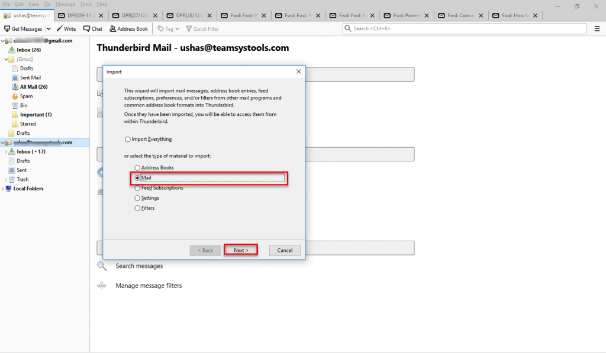Open the Tools menu
This screenshot has height=353, width=606.
coord(86,4)
